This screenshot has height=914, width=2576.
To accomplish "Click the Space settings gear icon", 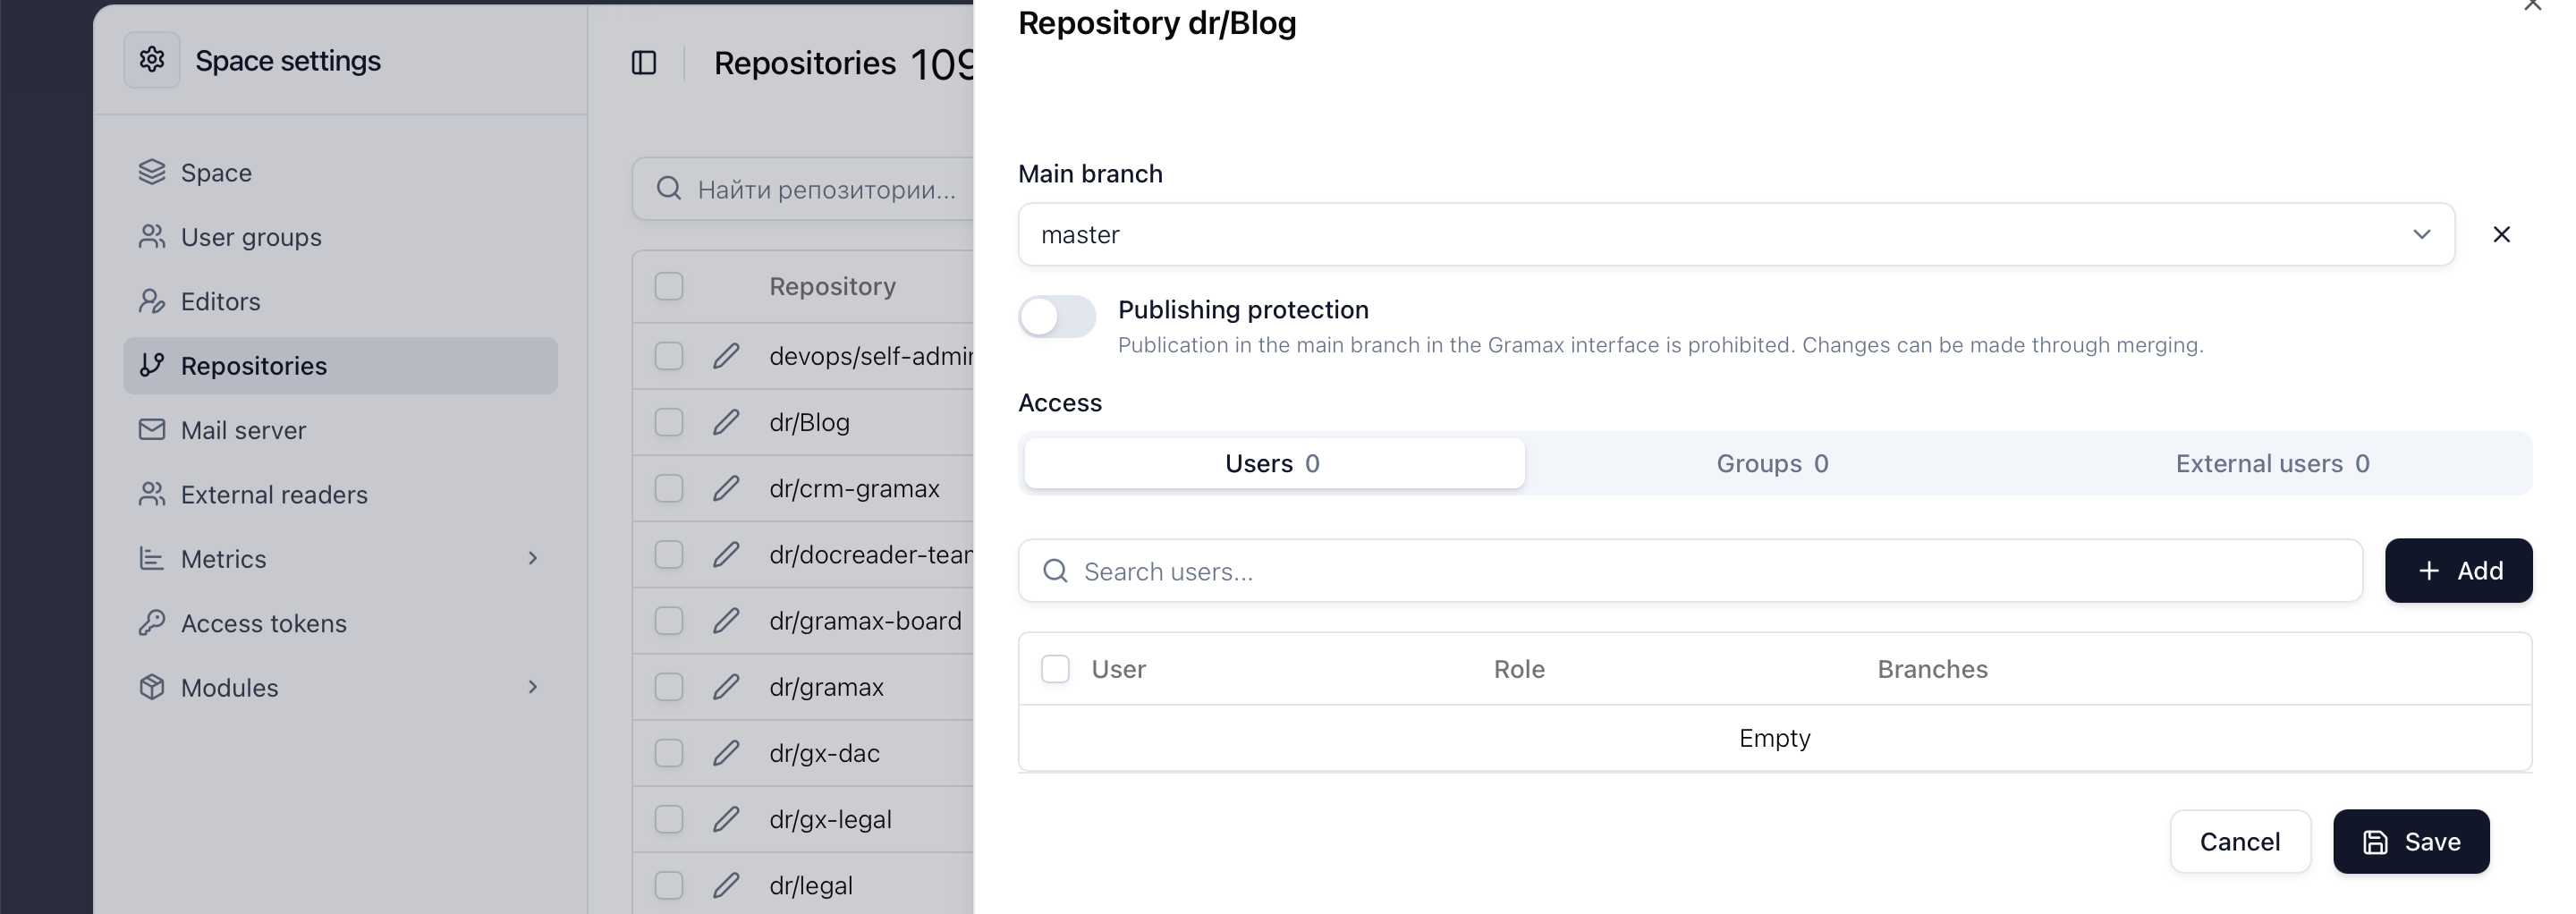I will click(152, 60).
